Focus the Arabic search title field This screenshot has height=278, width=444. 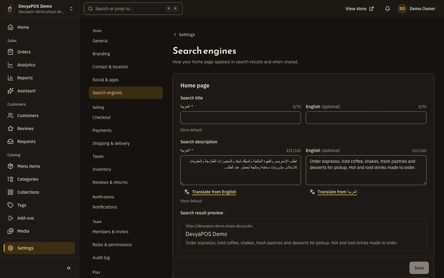240,118
